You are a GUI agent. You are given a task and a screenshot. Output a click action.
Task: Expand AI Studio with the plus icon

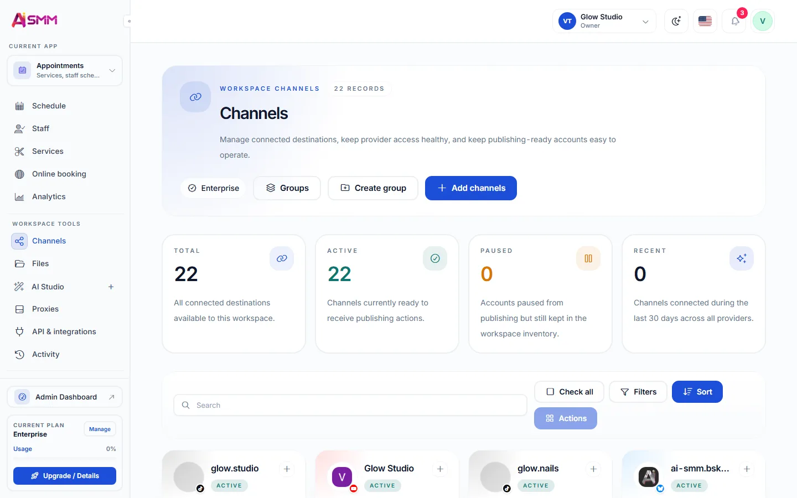111,287
